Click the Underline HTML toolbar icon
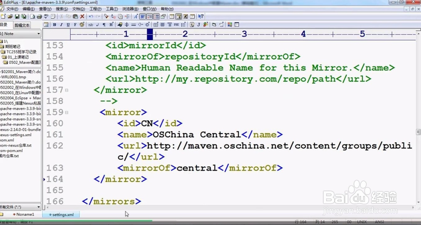The width and height of the screenshot is (421, 225). pyautogui.click(x=68, y=25)
